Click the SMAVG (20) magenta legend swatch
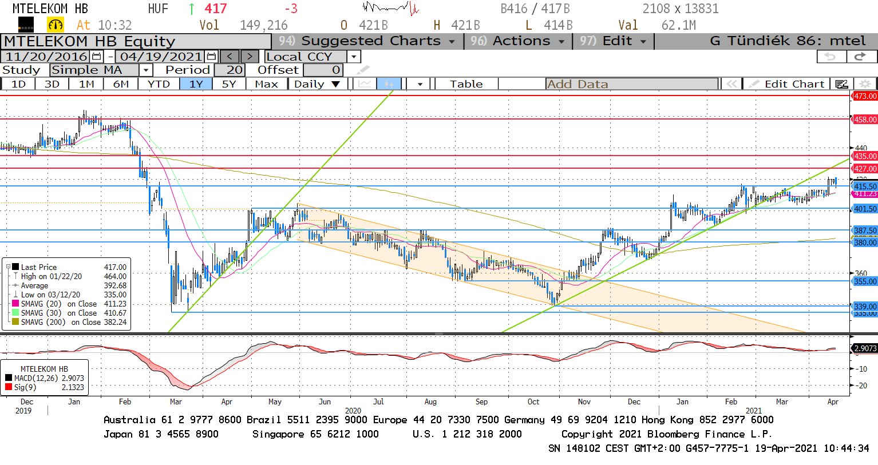This screenshot has height=465, width=878. [15, 304]
